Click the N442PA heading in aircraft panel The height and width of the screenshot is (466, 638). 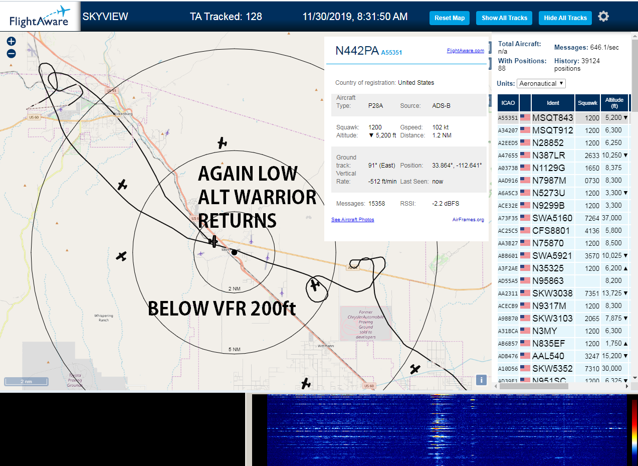pyautogui.click(x=357, y=51)
